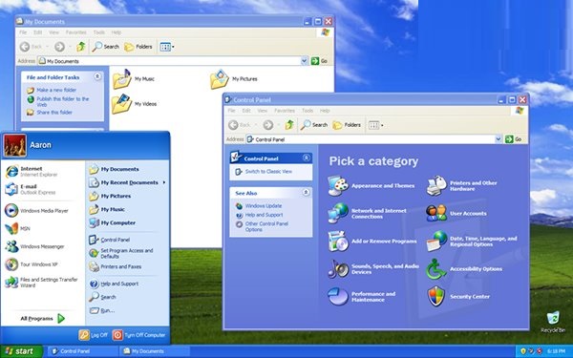
Task: Click Log Off button in Start menu
Action: [x=94, y=335]
